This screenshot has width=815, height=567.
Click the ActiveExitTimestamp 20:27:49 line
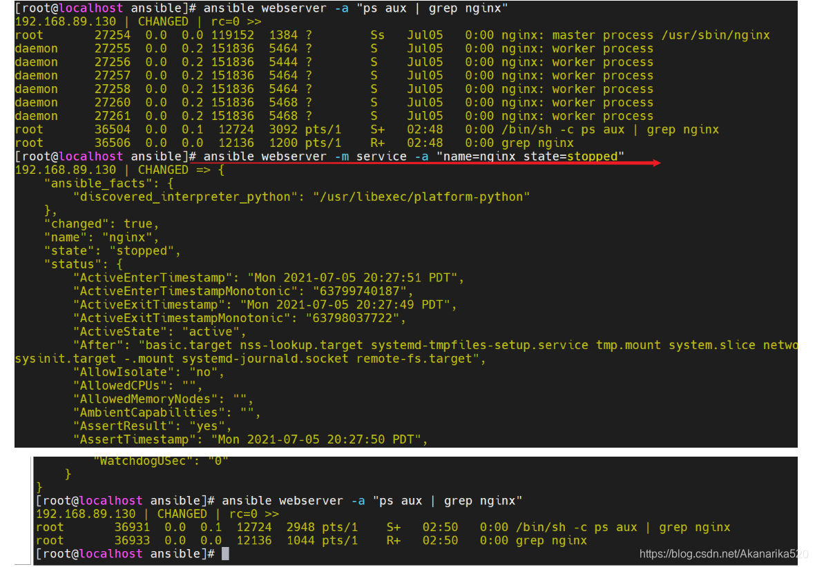265,306
